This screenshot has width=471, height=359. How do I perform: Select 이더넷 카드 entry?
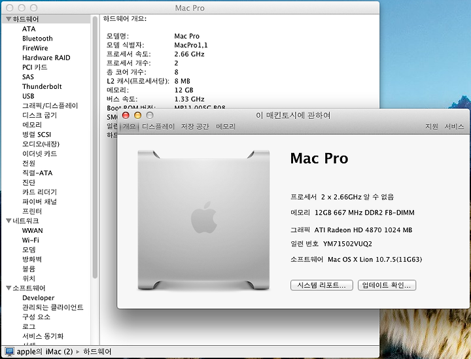[39, 154]
